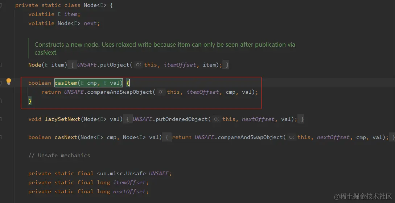Click Node class name in the class declaration

pyautogui.click(x=90, y=5)
